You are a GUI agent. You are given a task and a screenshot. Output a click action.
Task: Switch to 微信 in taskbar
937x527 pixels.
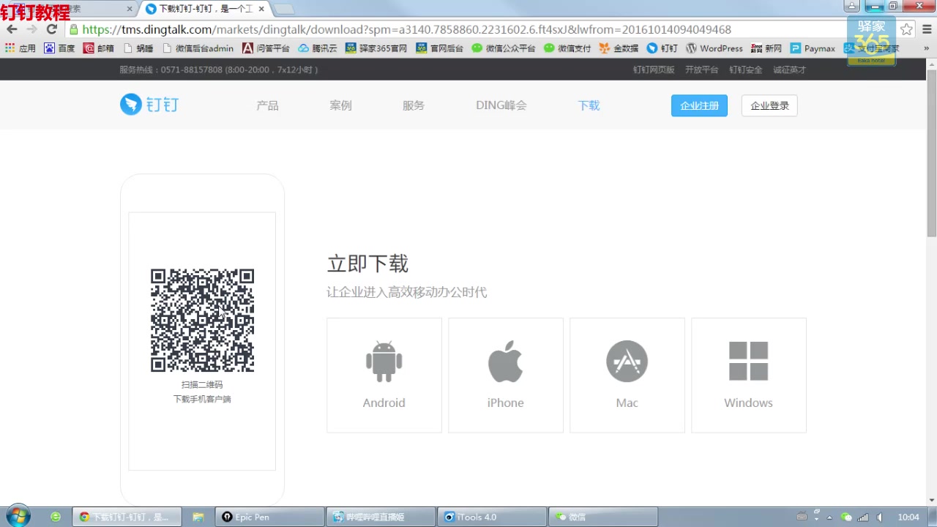pyautogui.click(x=602, y=517)
